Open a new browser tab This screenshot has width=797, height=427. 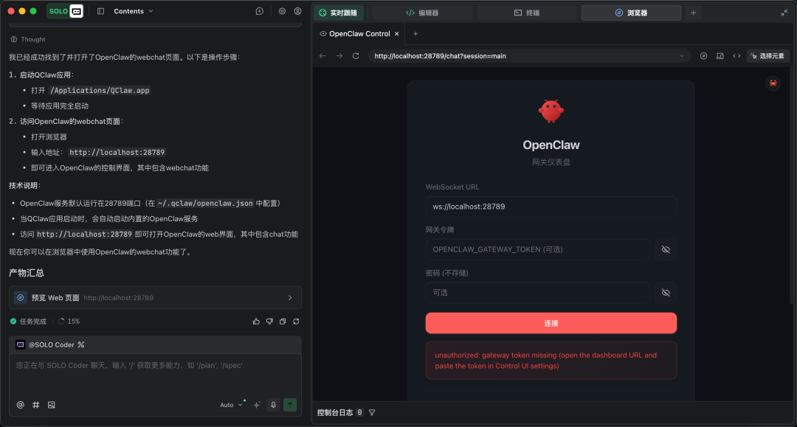415,33
